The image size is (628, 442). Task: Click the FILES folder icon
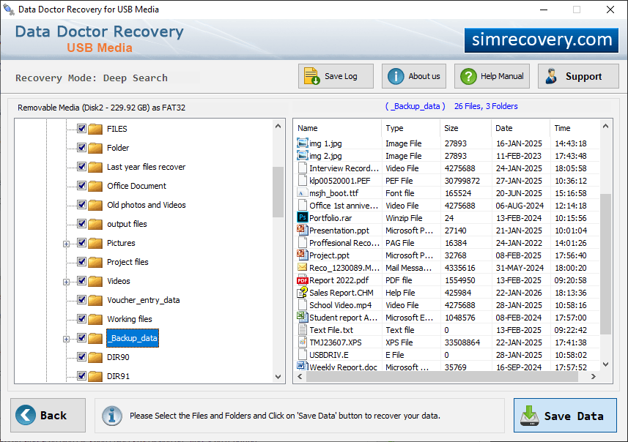(95, 129)
